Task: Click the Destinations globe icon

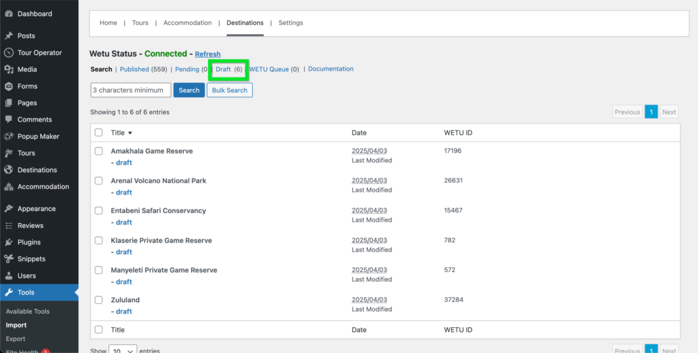Action: pos(8,169)
